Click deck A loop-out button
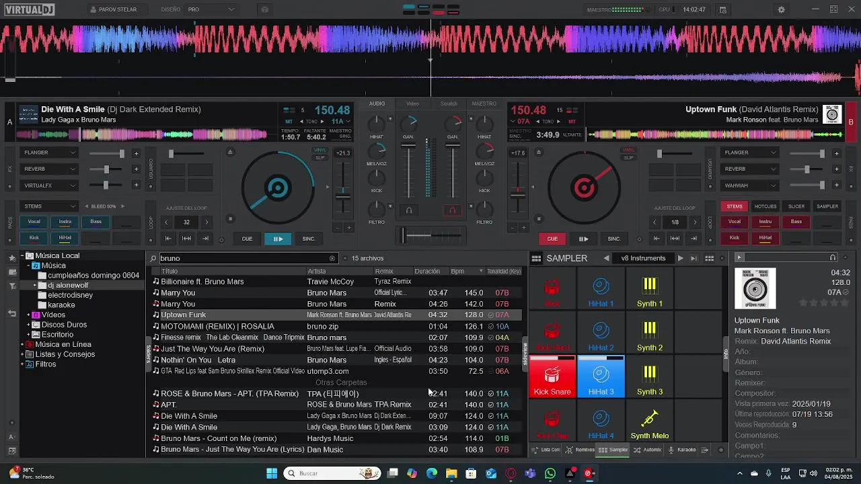 205,239
